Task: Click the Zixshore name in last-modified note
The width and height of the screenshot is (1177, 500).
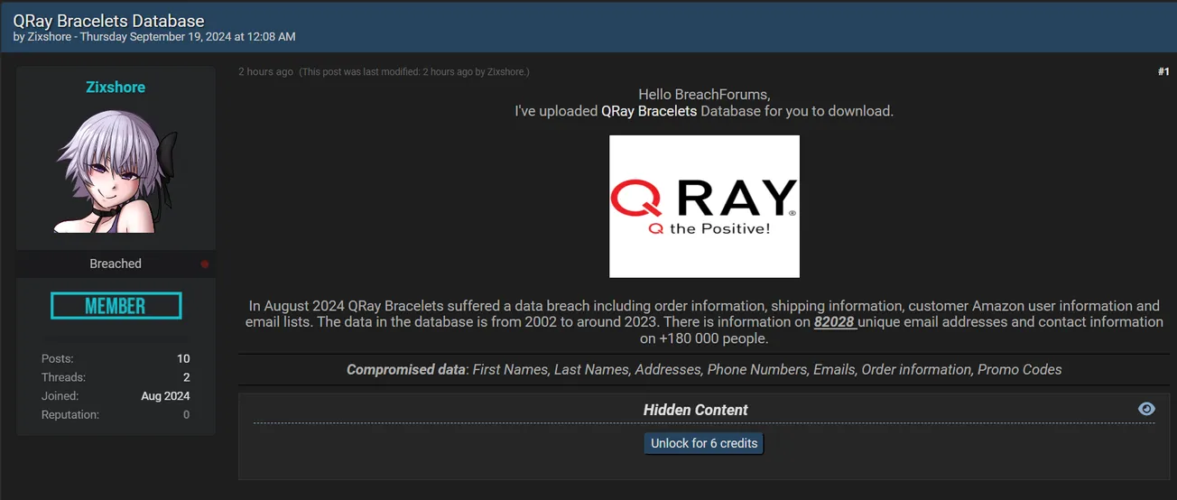Action: (x=506, y=72)
